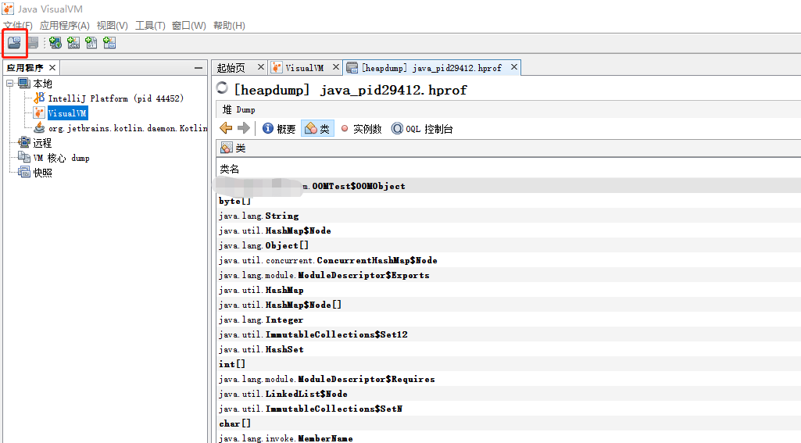
Task: Select IntelliJ Platform (pid 44452) node
Action: pos(116,98)
